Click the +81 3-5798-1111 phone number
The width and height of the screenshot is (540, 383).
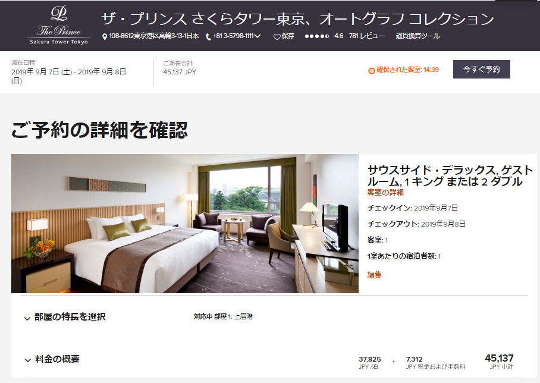(x=233, y=36)
